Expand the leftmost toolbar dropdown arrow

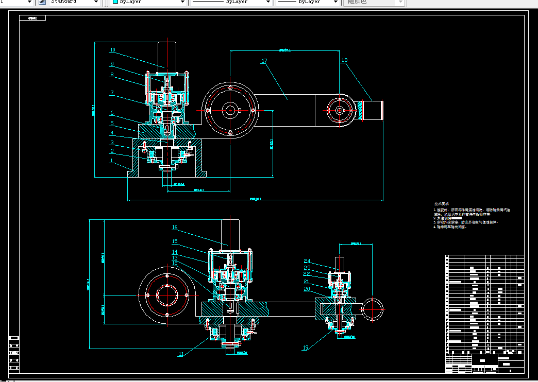tap(29, 2)
